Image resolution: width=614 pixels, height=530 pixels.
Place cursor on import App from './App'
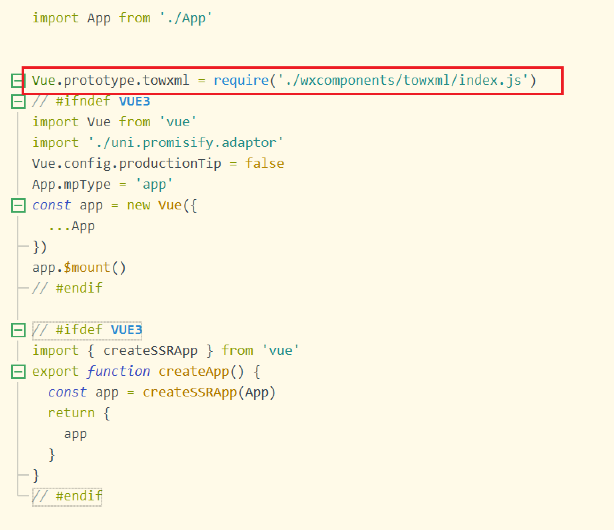point(120,18)
